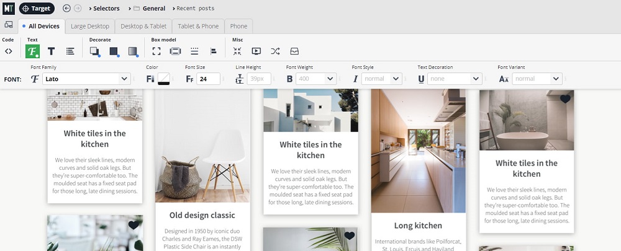Click the back arrow navigation button
This screenshot has height=251, width=621.
66,8
